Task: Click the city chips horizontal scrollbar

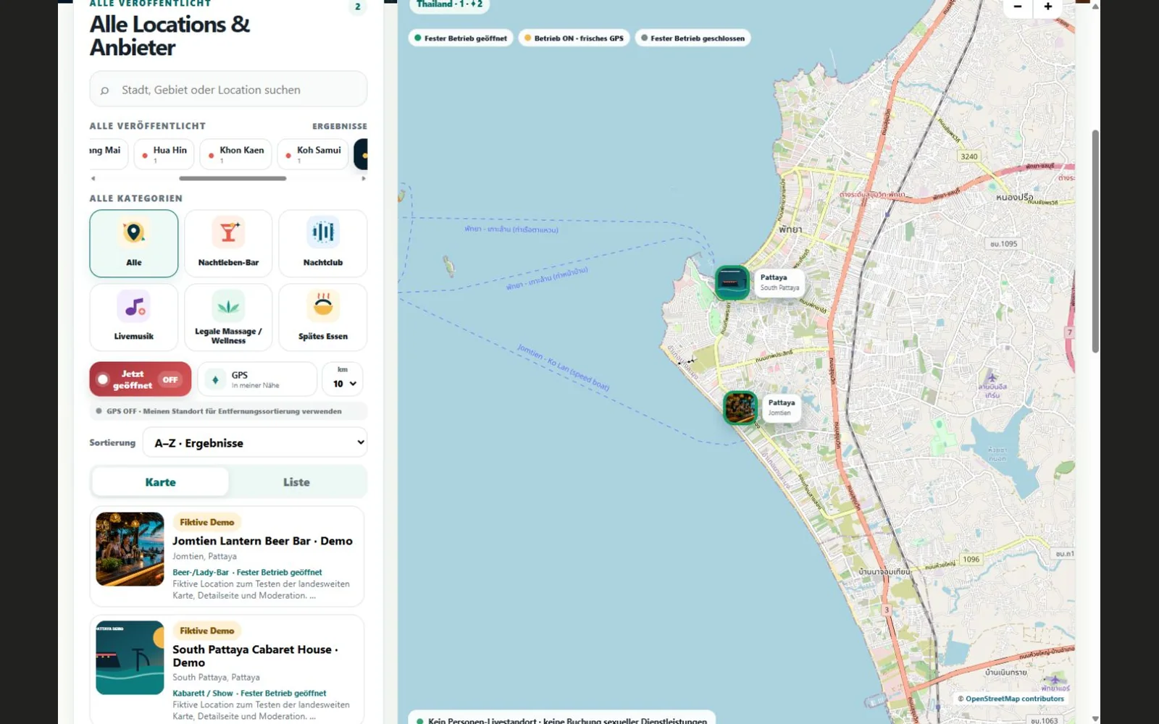Action: (233, 178)
